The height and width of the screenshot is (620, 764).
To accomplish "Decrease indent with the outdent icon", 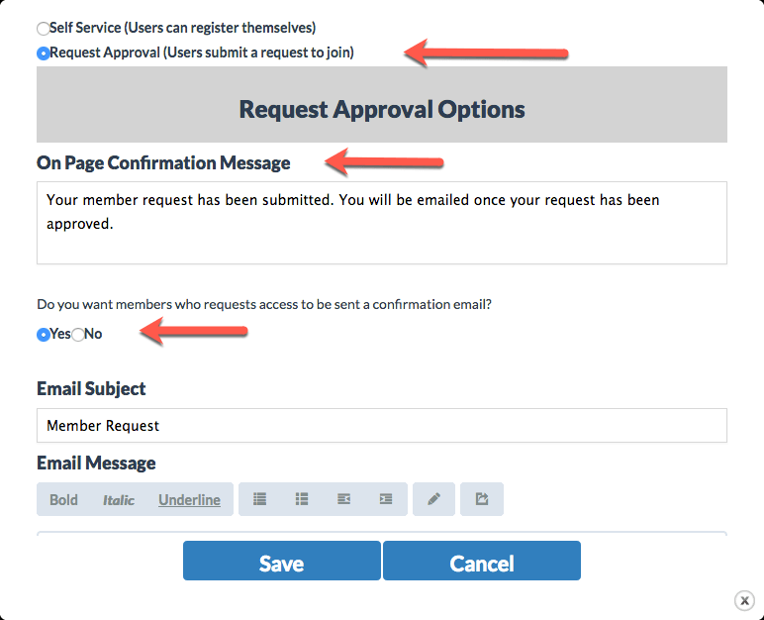I will [x=343, y=499].
